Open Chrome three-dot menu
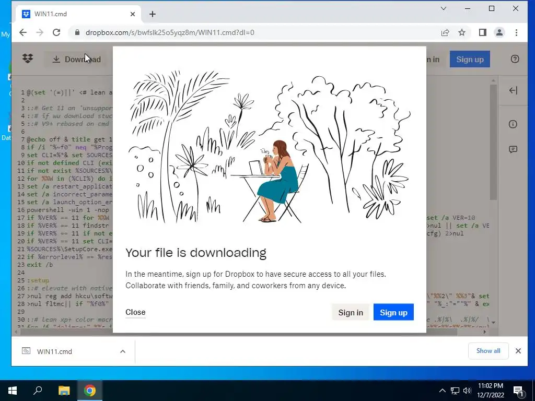The height and width of the screenshot is (401, 535). [516, 32]
